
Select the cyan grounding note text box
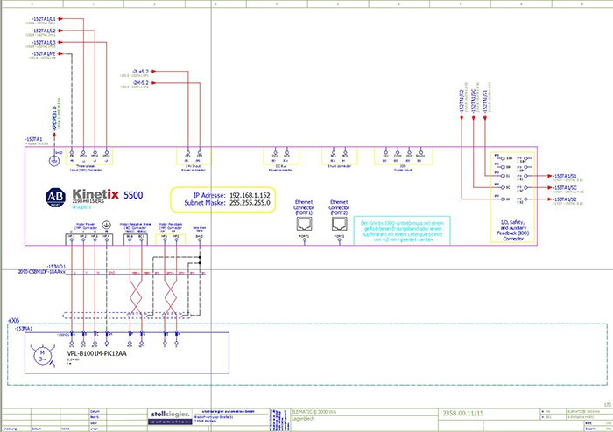(402, 231)
